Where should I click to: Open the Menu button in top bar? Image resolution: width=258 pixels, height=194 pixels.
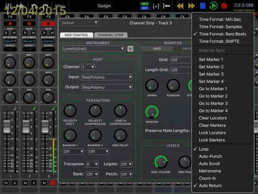tap(60, 6)
